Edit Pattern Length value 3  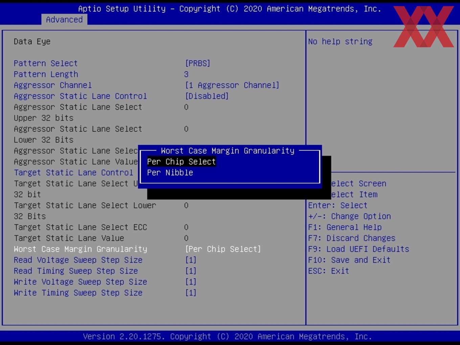pyautogui.click(x=186, y=74)
